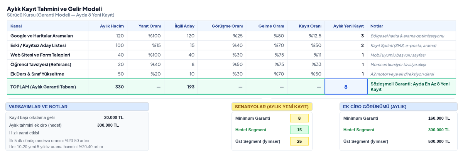
Task: Click 'Kayıt başı ortalama gelir' label
Action: pos(32,117)
